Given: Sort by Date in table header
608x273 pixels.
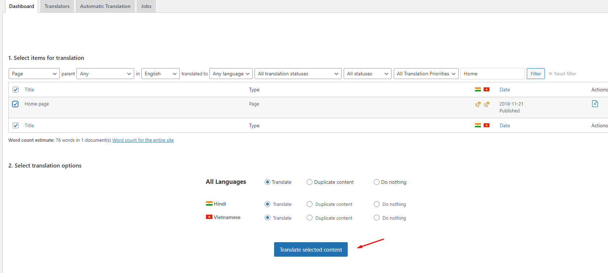Looking at the screenshot, I should click(x=505, y=90).
